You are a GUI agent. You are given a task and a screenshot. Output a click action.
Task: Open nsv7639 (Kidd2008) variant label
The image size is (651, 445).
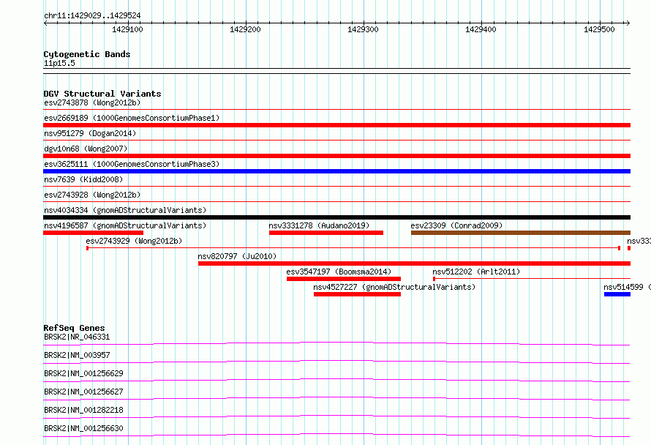(83, 179)
